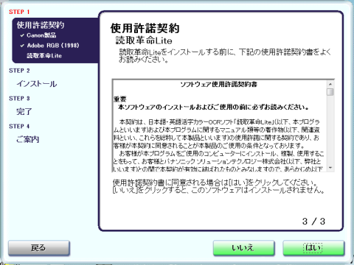Click the 使用許諾契約 step heading in sidebar

[x=41, y=25]
